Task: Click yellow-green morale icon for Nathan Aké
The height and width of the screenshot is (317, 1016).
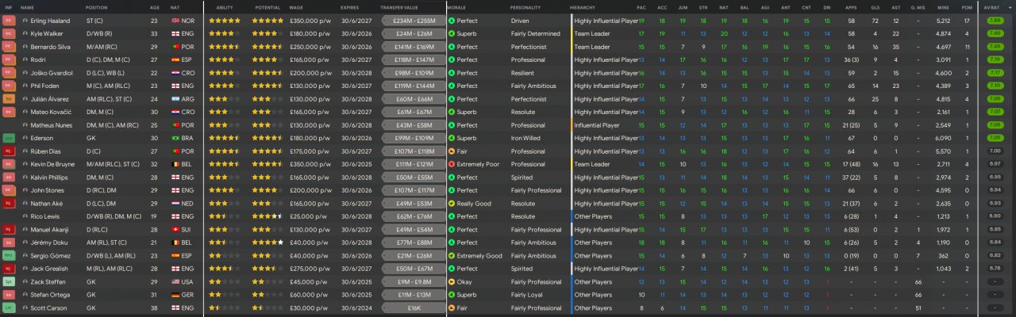Action: click(452, 204)
